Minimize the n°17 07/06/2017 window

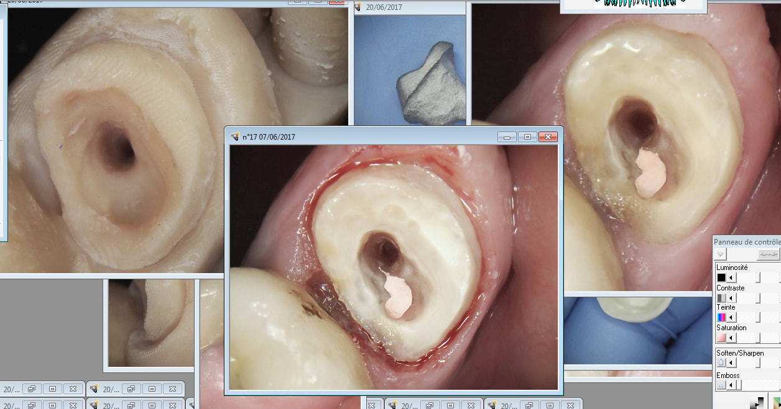pyautogui.click(x=508, y=137)
